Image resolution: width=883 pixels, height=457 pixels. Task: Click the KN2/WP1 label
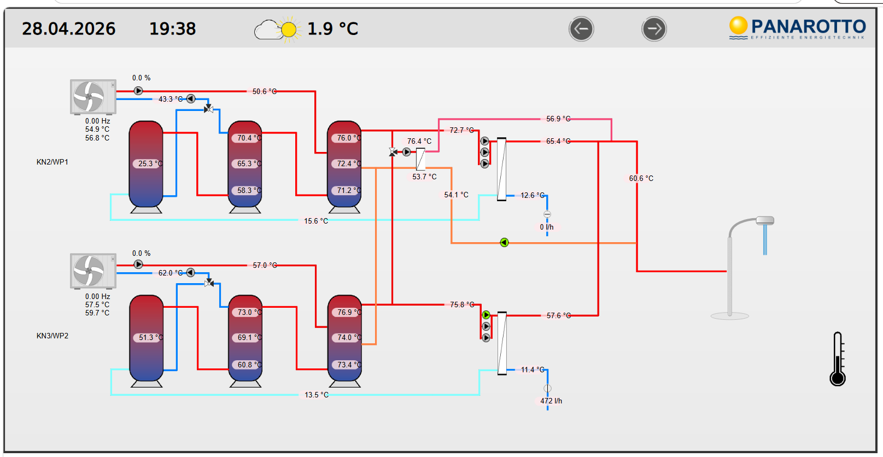pyautogui.click(x=52, y=162)
